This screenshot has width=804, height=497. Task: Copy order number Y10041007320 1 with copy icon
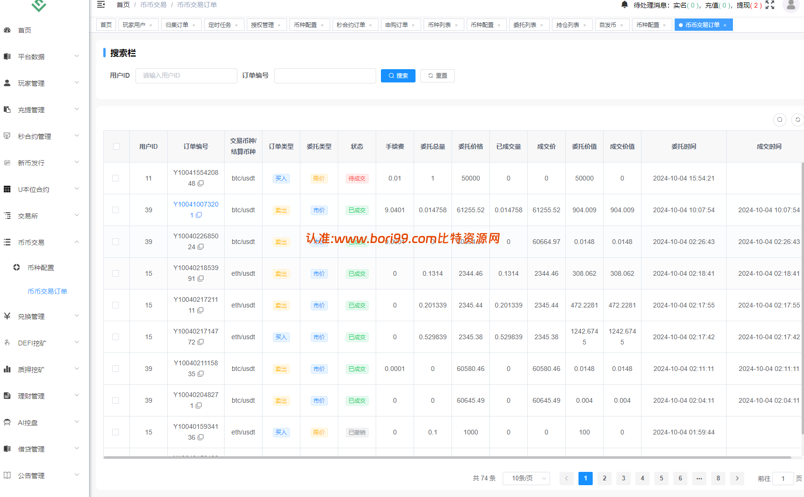[x=199, y=215]
